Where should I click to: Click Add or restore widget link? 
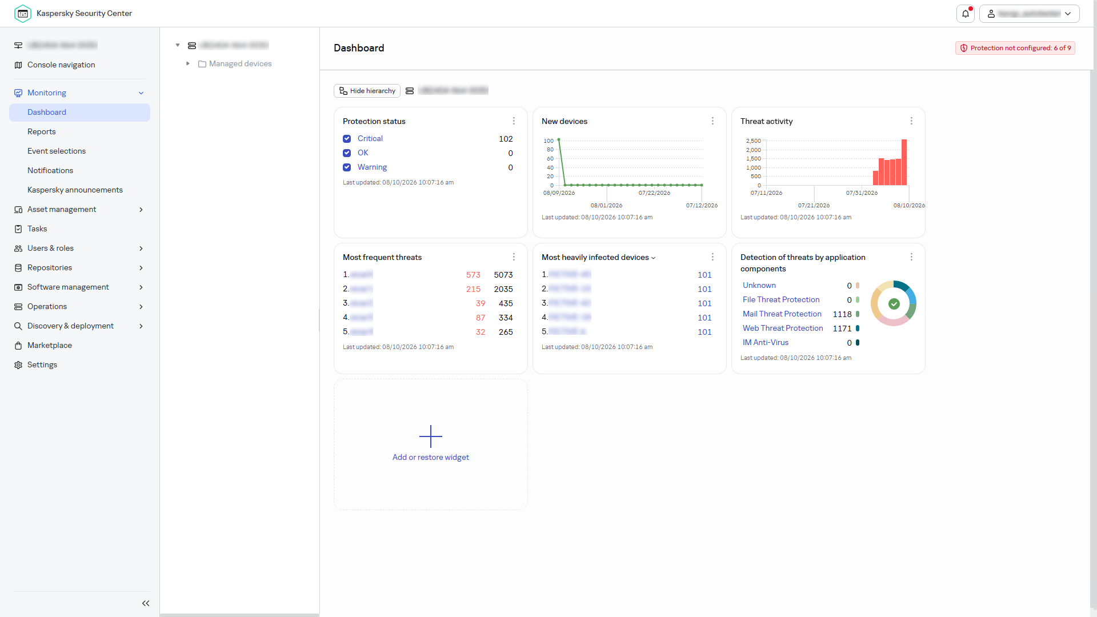click(x=431, y=457)
